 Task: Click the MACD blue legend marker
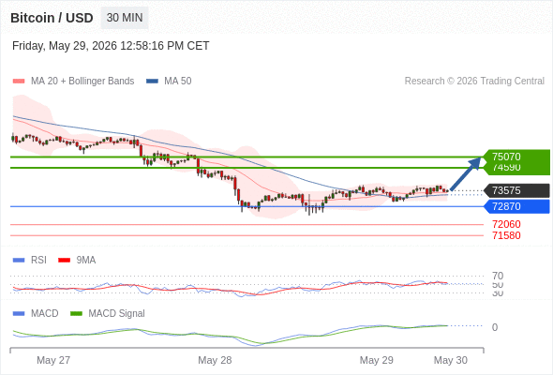pyautogui.click(x=19, y=314)
